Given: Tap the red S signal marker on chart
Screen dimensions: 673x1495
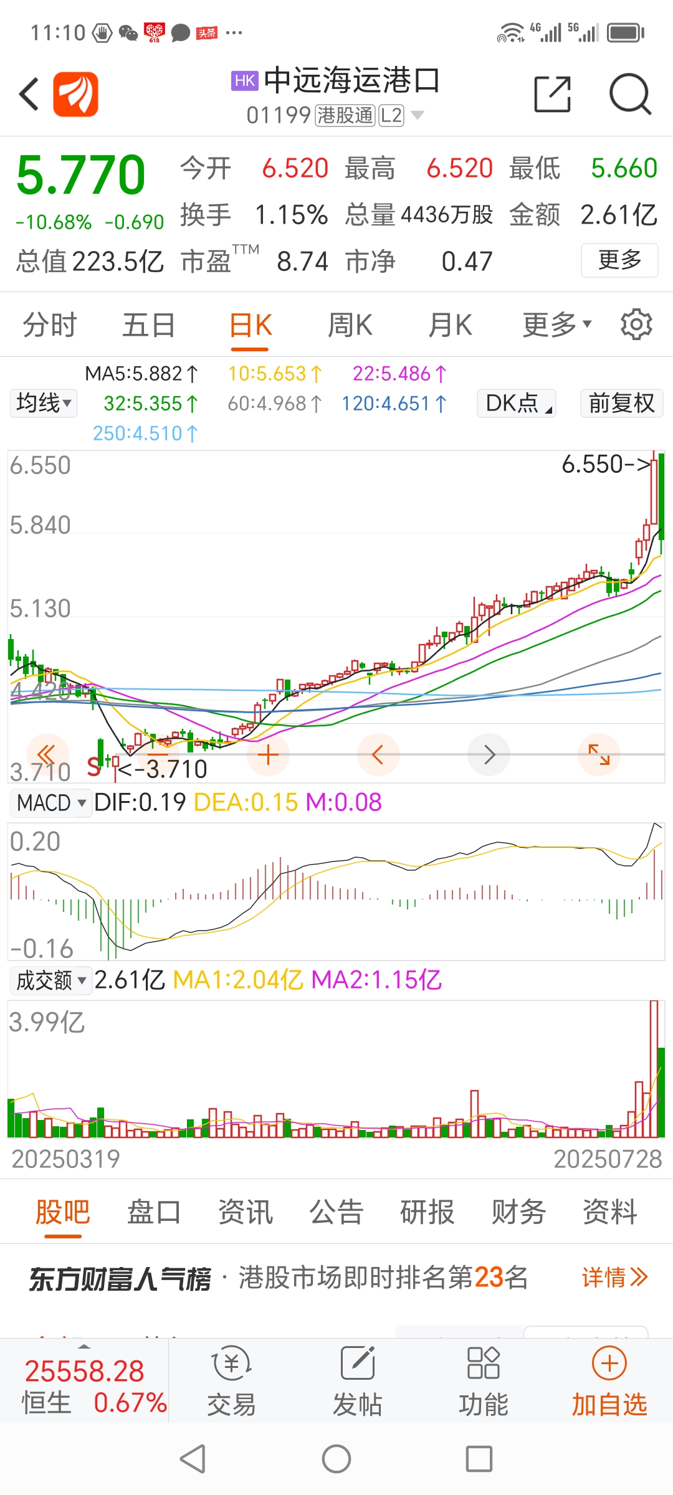Looking at the screenshot, I should click(x=93, y=767).
